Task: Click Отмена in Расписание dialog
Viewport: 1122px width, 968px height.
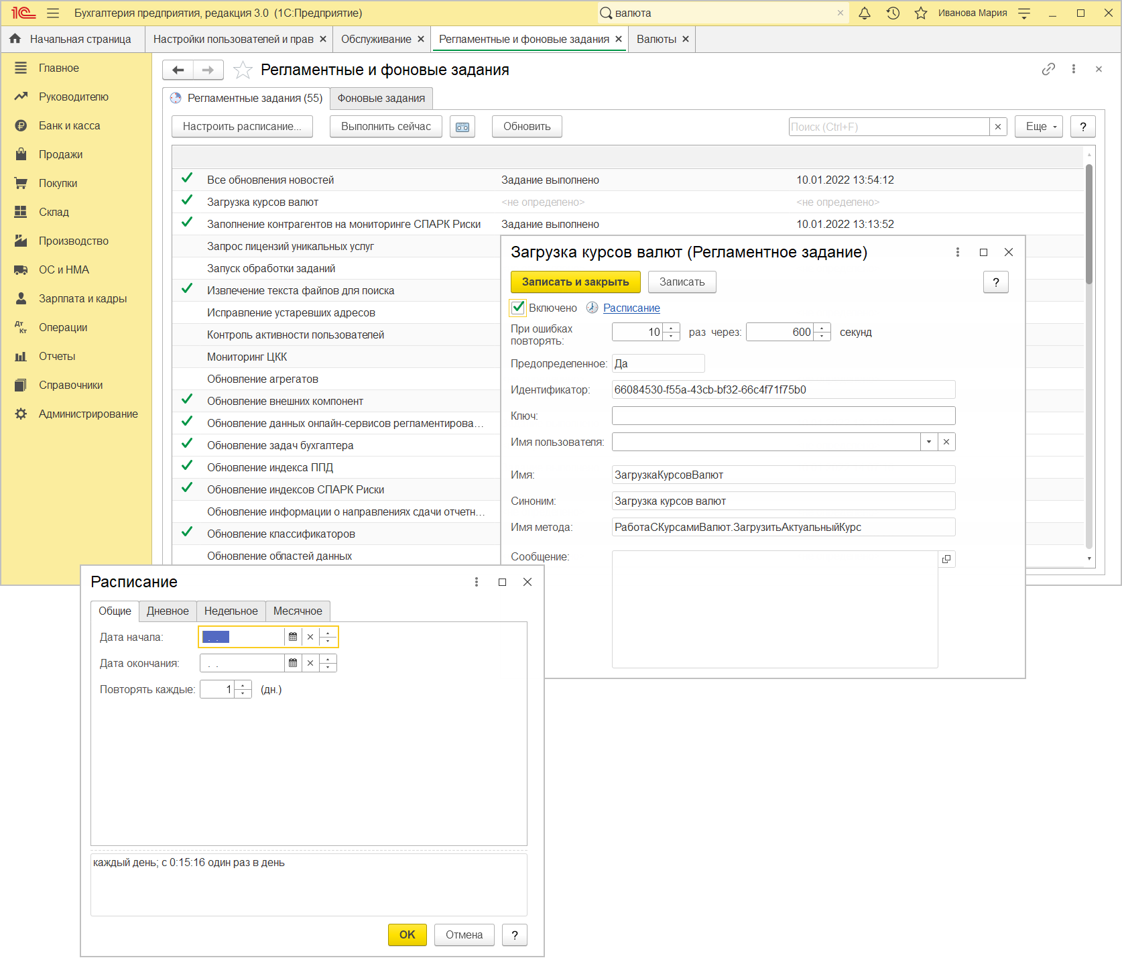Action: click(x=464, y=935)
